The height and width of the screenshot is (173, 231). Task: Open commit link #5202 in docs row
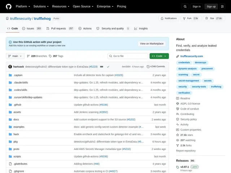[131, 119]
